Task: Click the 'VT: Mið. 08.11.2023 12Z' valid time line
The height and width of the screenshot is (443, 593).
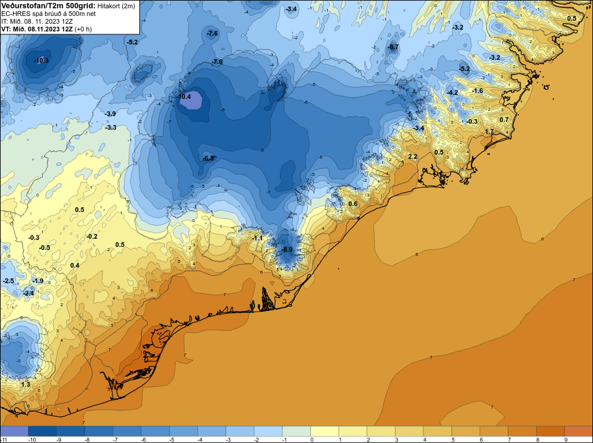Action: tap(37, 29)
